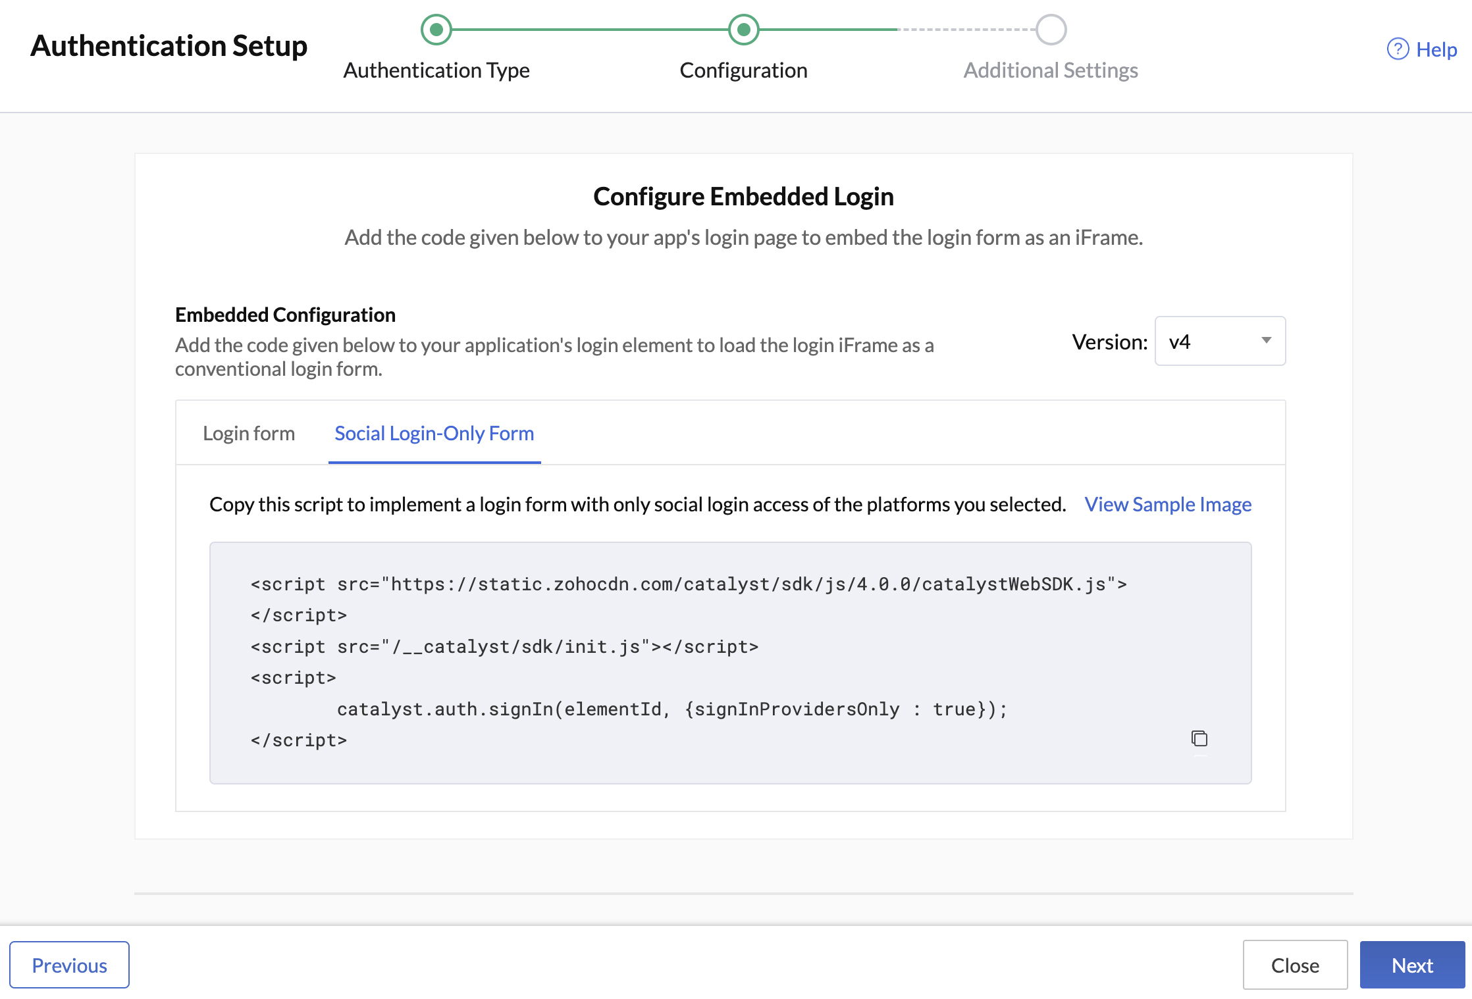
Task: Select the Social Login-Only Form tab
Action: 434,433
